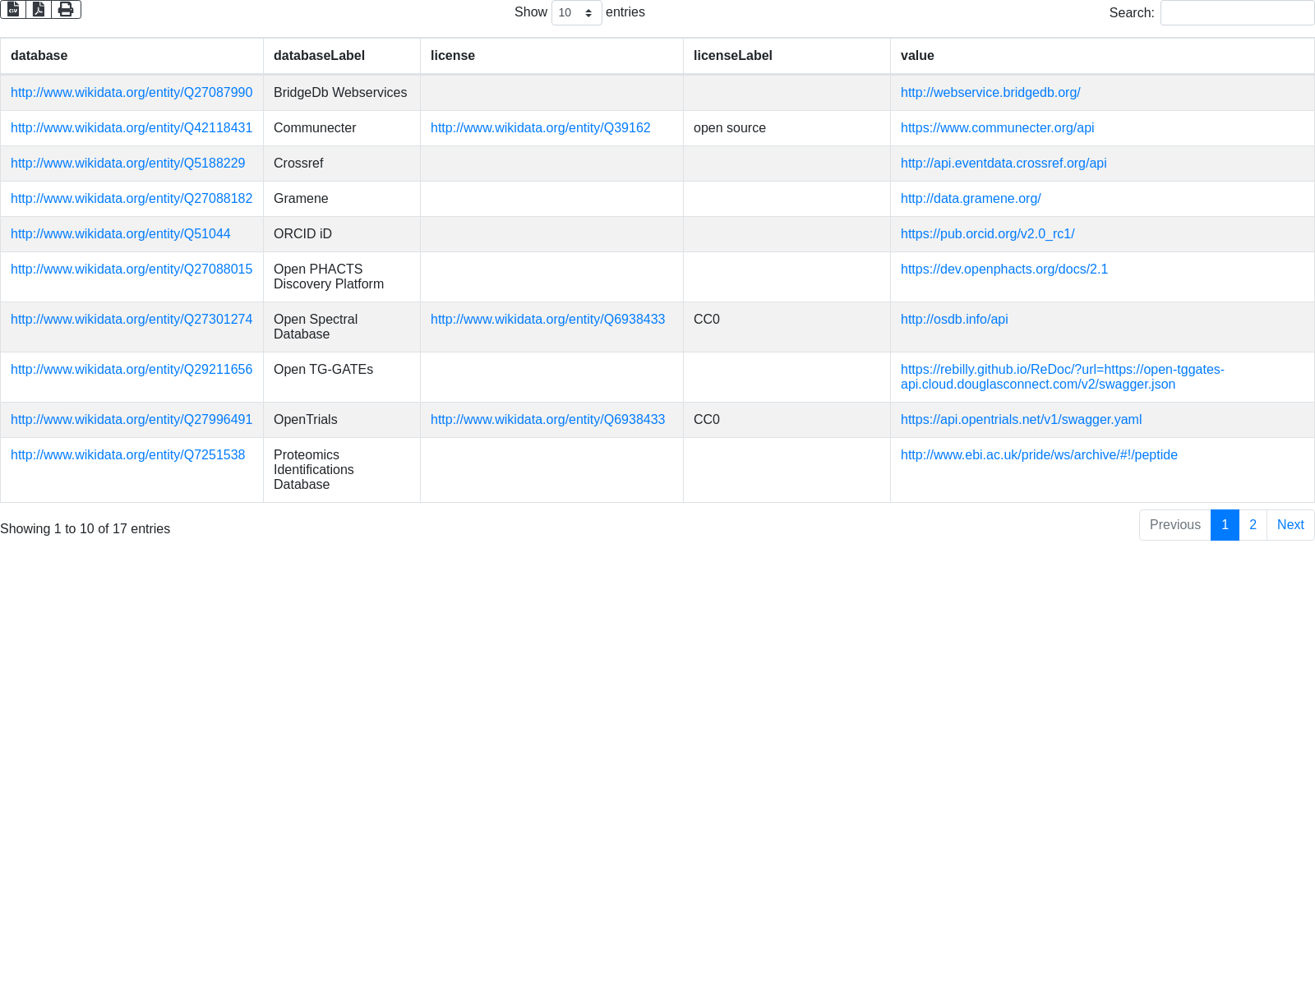Sort by the database column header

(x=131, y=56)
